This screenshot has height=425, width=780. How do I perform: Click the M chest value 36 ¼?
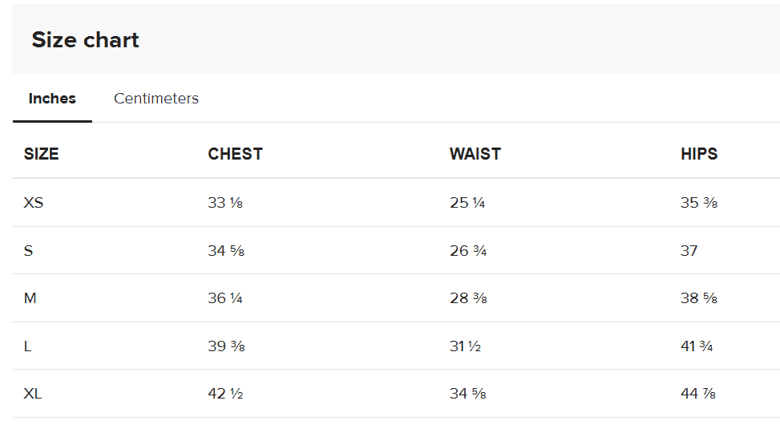click(x=225, y=298)
